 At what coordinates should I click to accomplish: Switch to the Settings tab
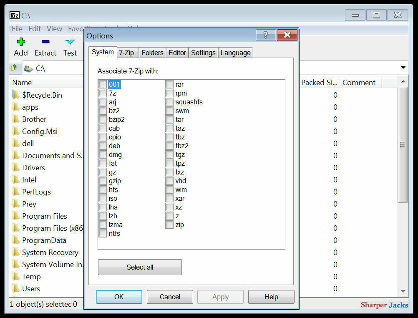203,53
